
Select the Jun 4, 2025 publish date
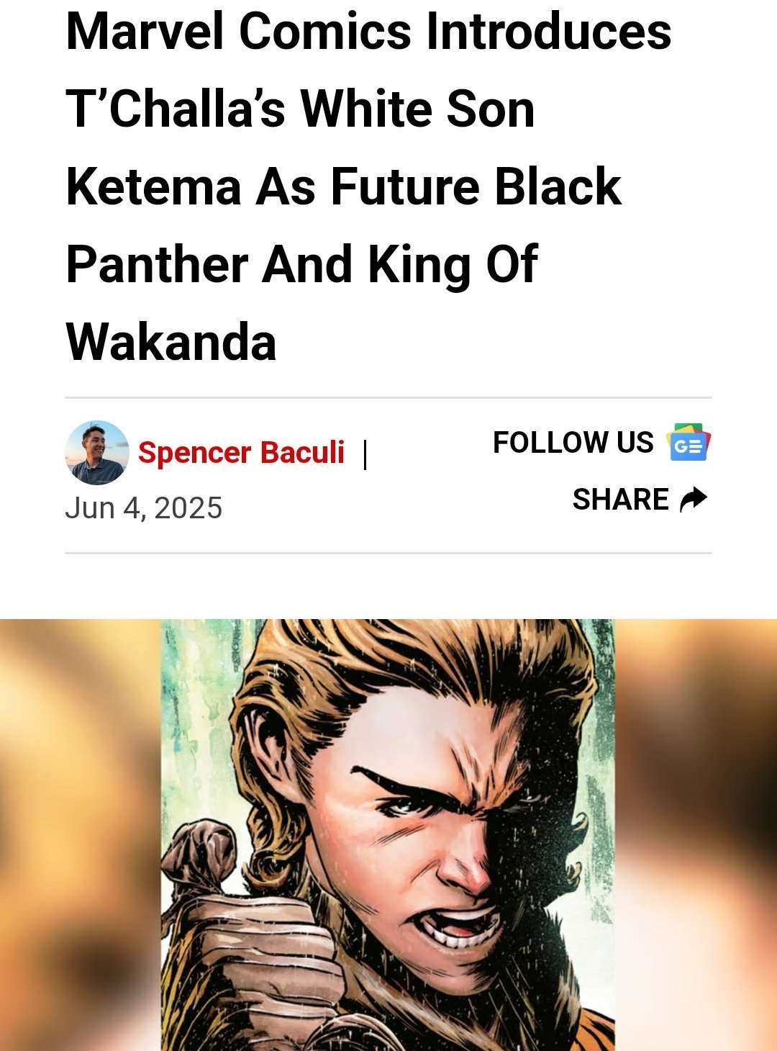coord(144,508)
